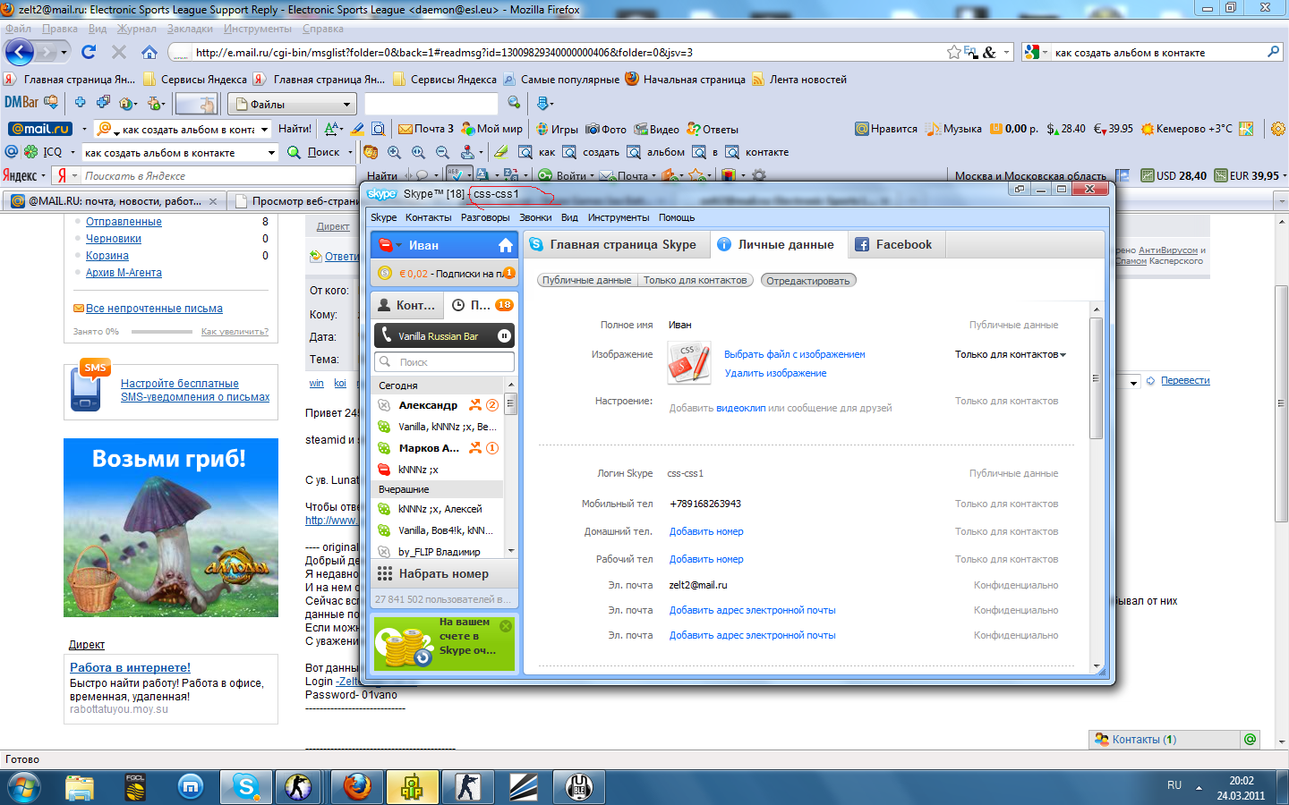Go back with the Firefox Back button
The height and width of the screenshot is (805, 1289).
19,52
